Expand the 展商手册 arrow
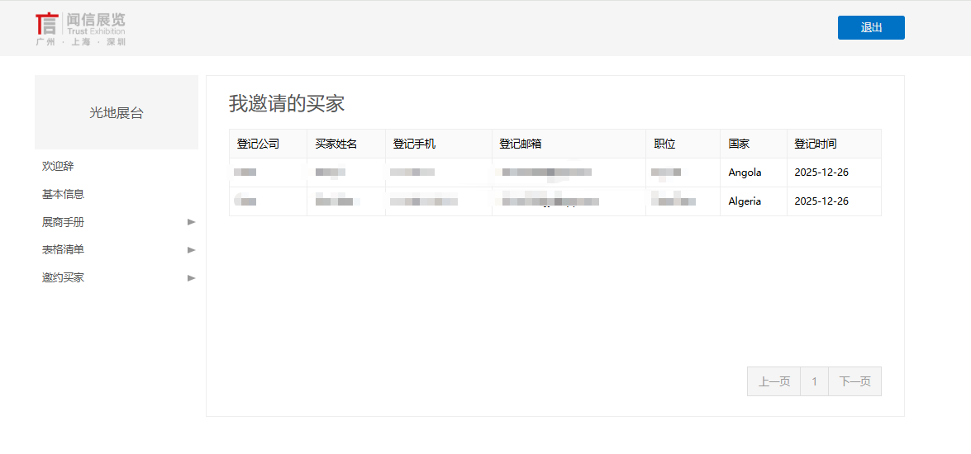Image resolution: width=971 pixels, height=454 pixels. tap(191, 222)
